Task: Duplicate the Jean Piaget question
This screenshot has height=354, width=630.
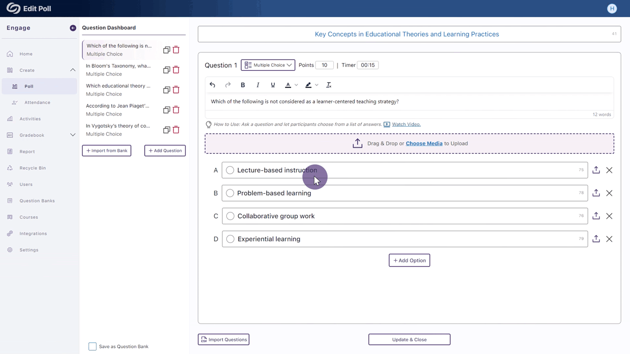Action: coord(166,110)
